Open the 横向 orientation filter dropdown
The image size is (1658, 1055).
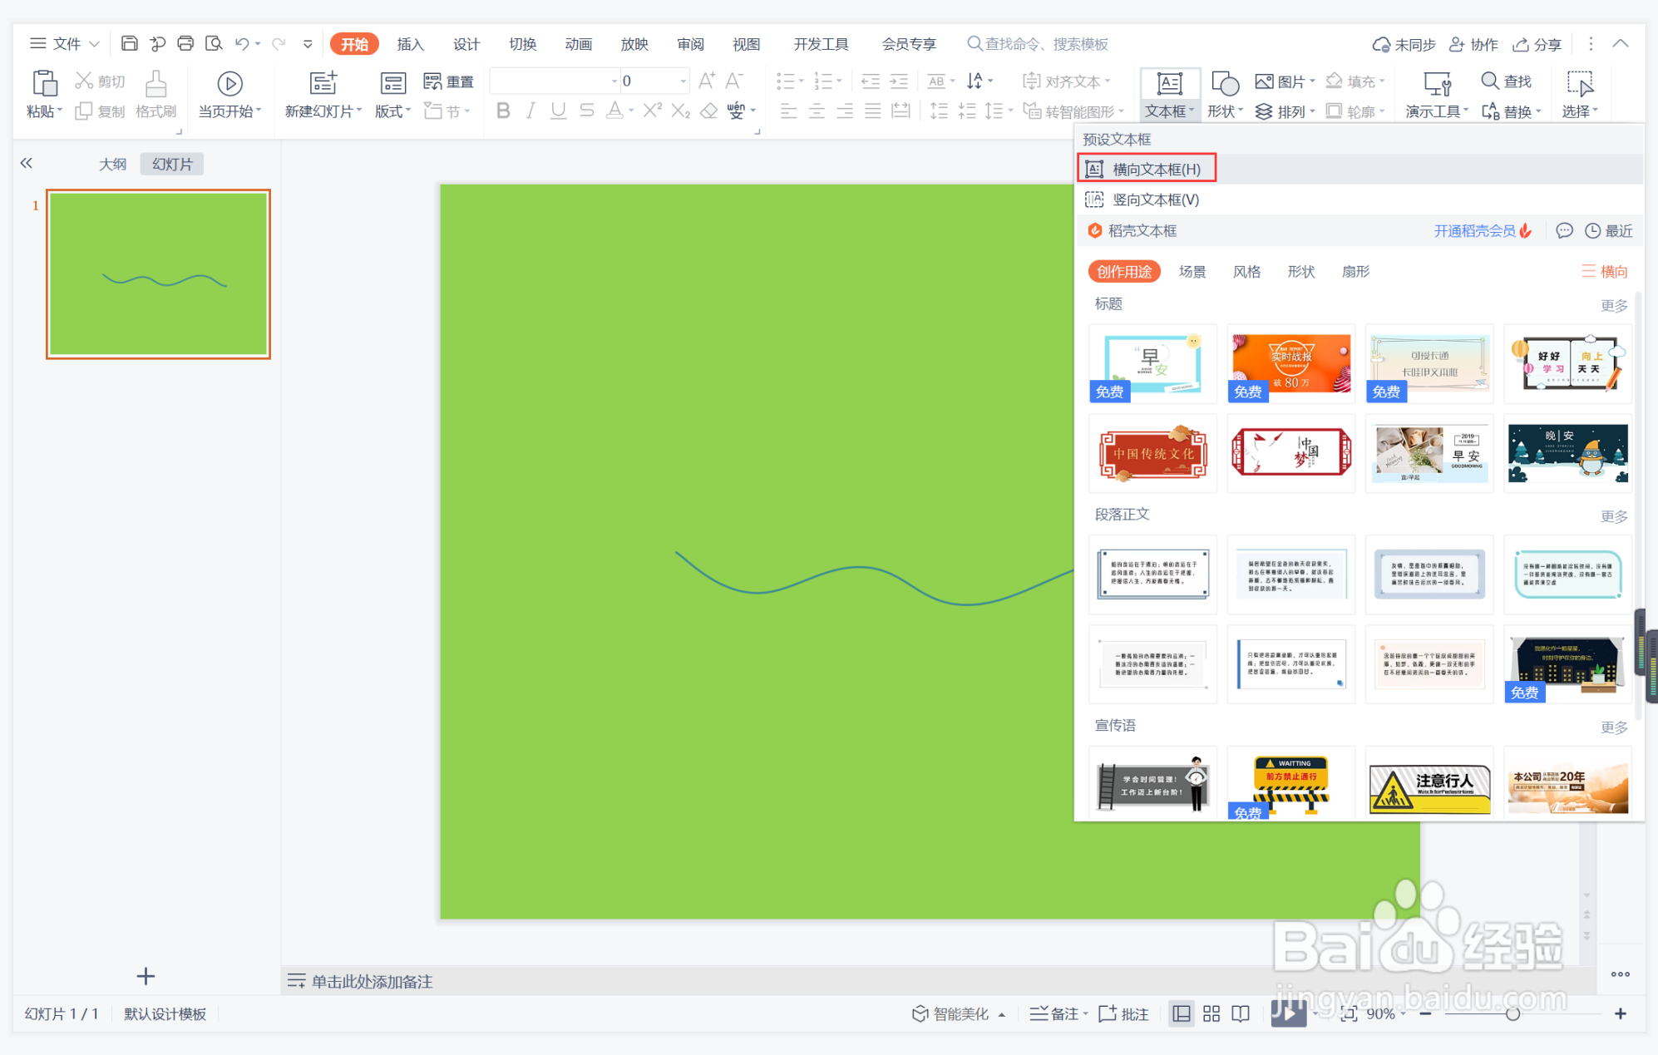click(1604, 271)
